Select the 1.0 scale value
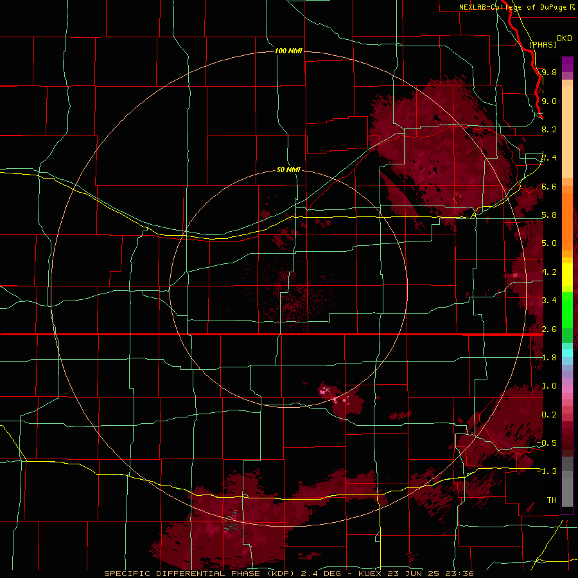The width and height of the screenshot is (578, 578). (549, 386)
